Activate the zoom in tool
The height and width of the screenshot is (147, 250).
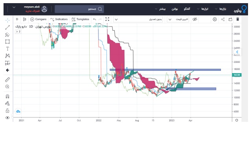tap(7, 86)
